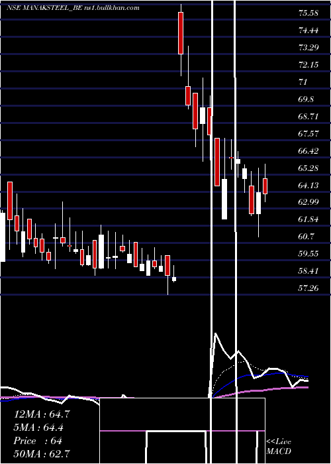The width and height of the screenshot is (331, 464).
Task: Click the 64.13 price axis label
Action: [308, 185]
